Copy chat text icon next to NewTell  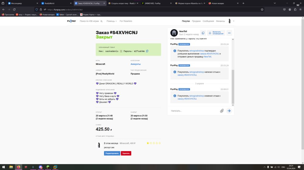203,33
